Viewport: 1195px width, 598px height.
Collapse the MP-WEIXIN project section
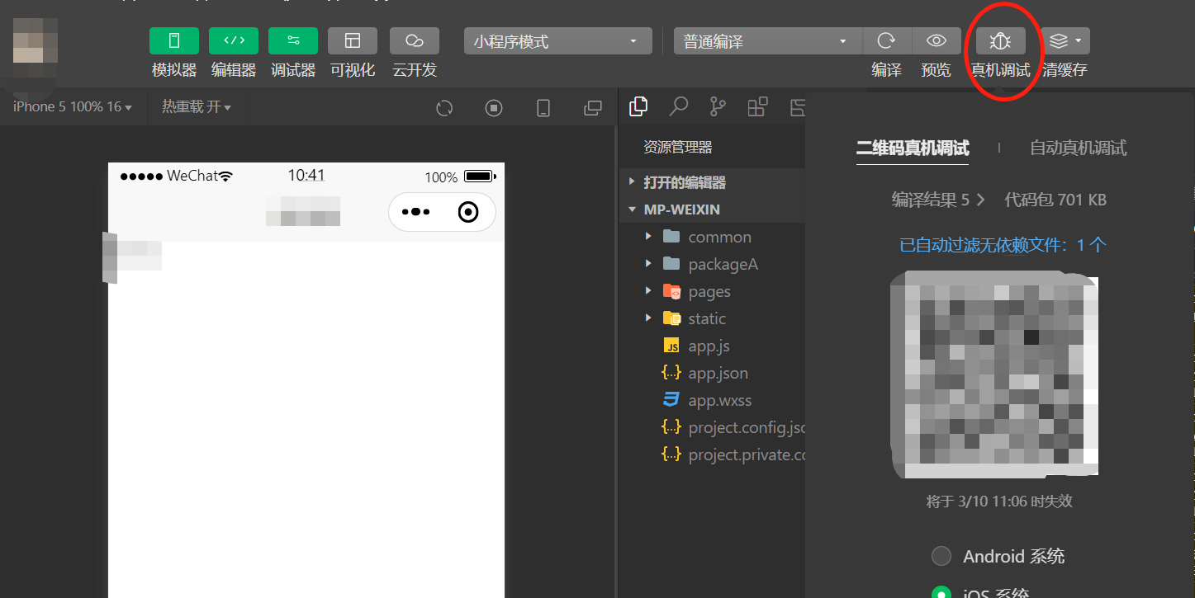[x=712, y=210]
